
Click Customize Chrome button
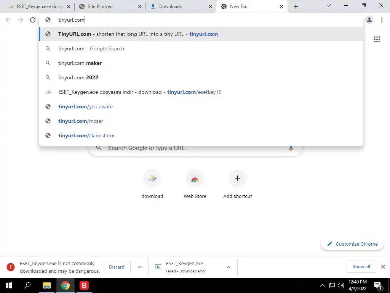tap(352, 244)
